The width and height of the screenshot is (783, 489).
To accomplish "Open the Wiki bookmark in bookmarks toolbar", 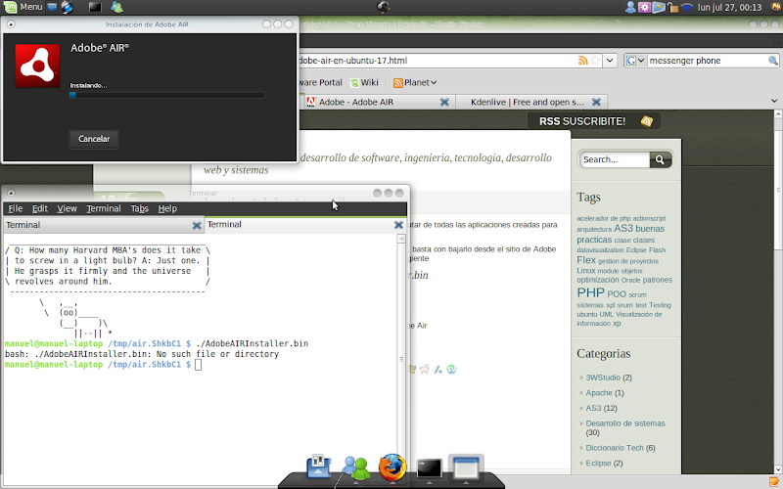I will coord(364,82).
